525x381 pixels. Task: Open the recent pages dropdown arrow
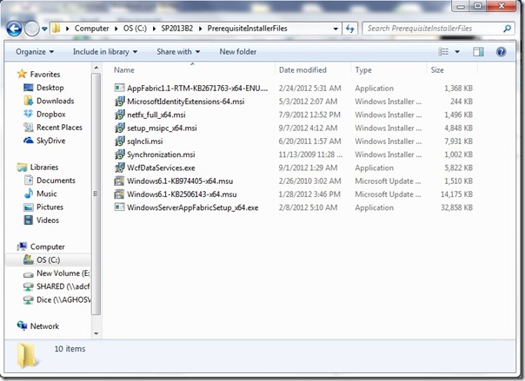(44, 30)
